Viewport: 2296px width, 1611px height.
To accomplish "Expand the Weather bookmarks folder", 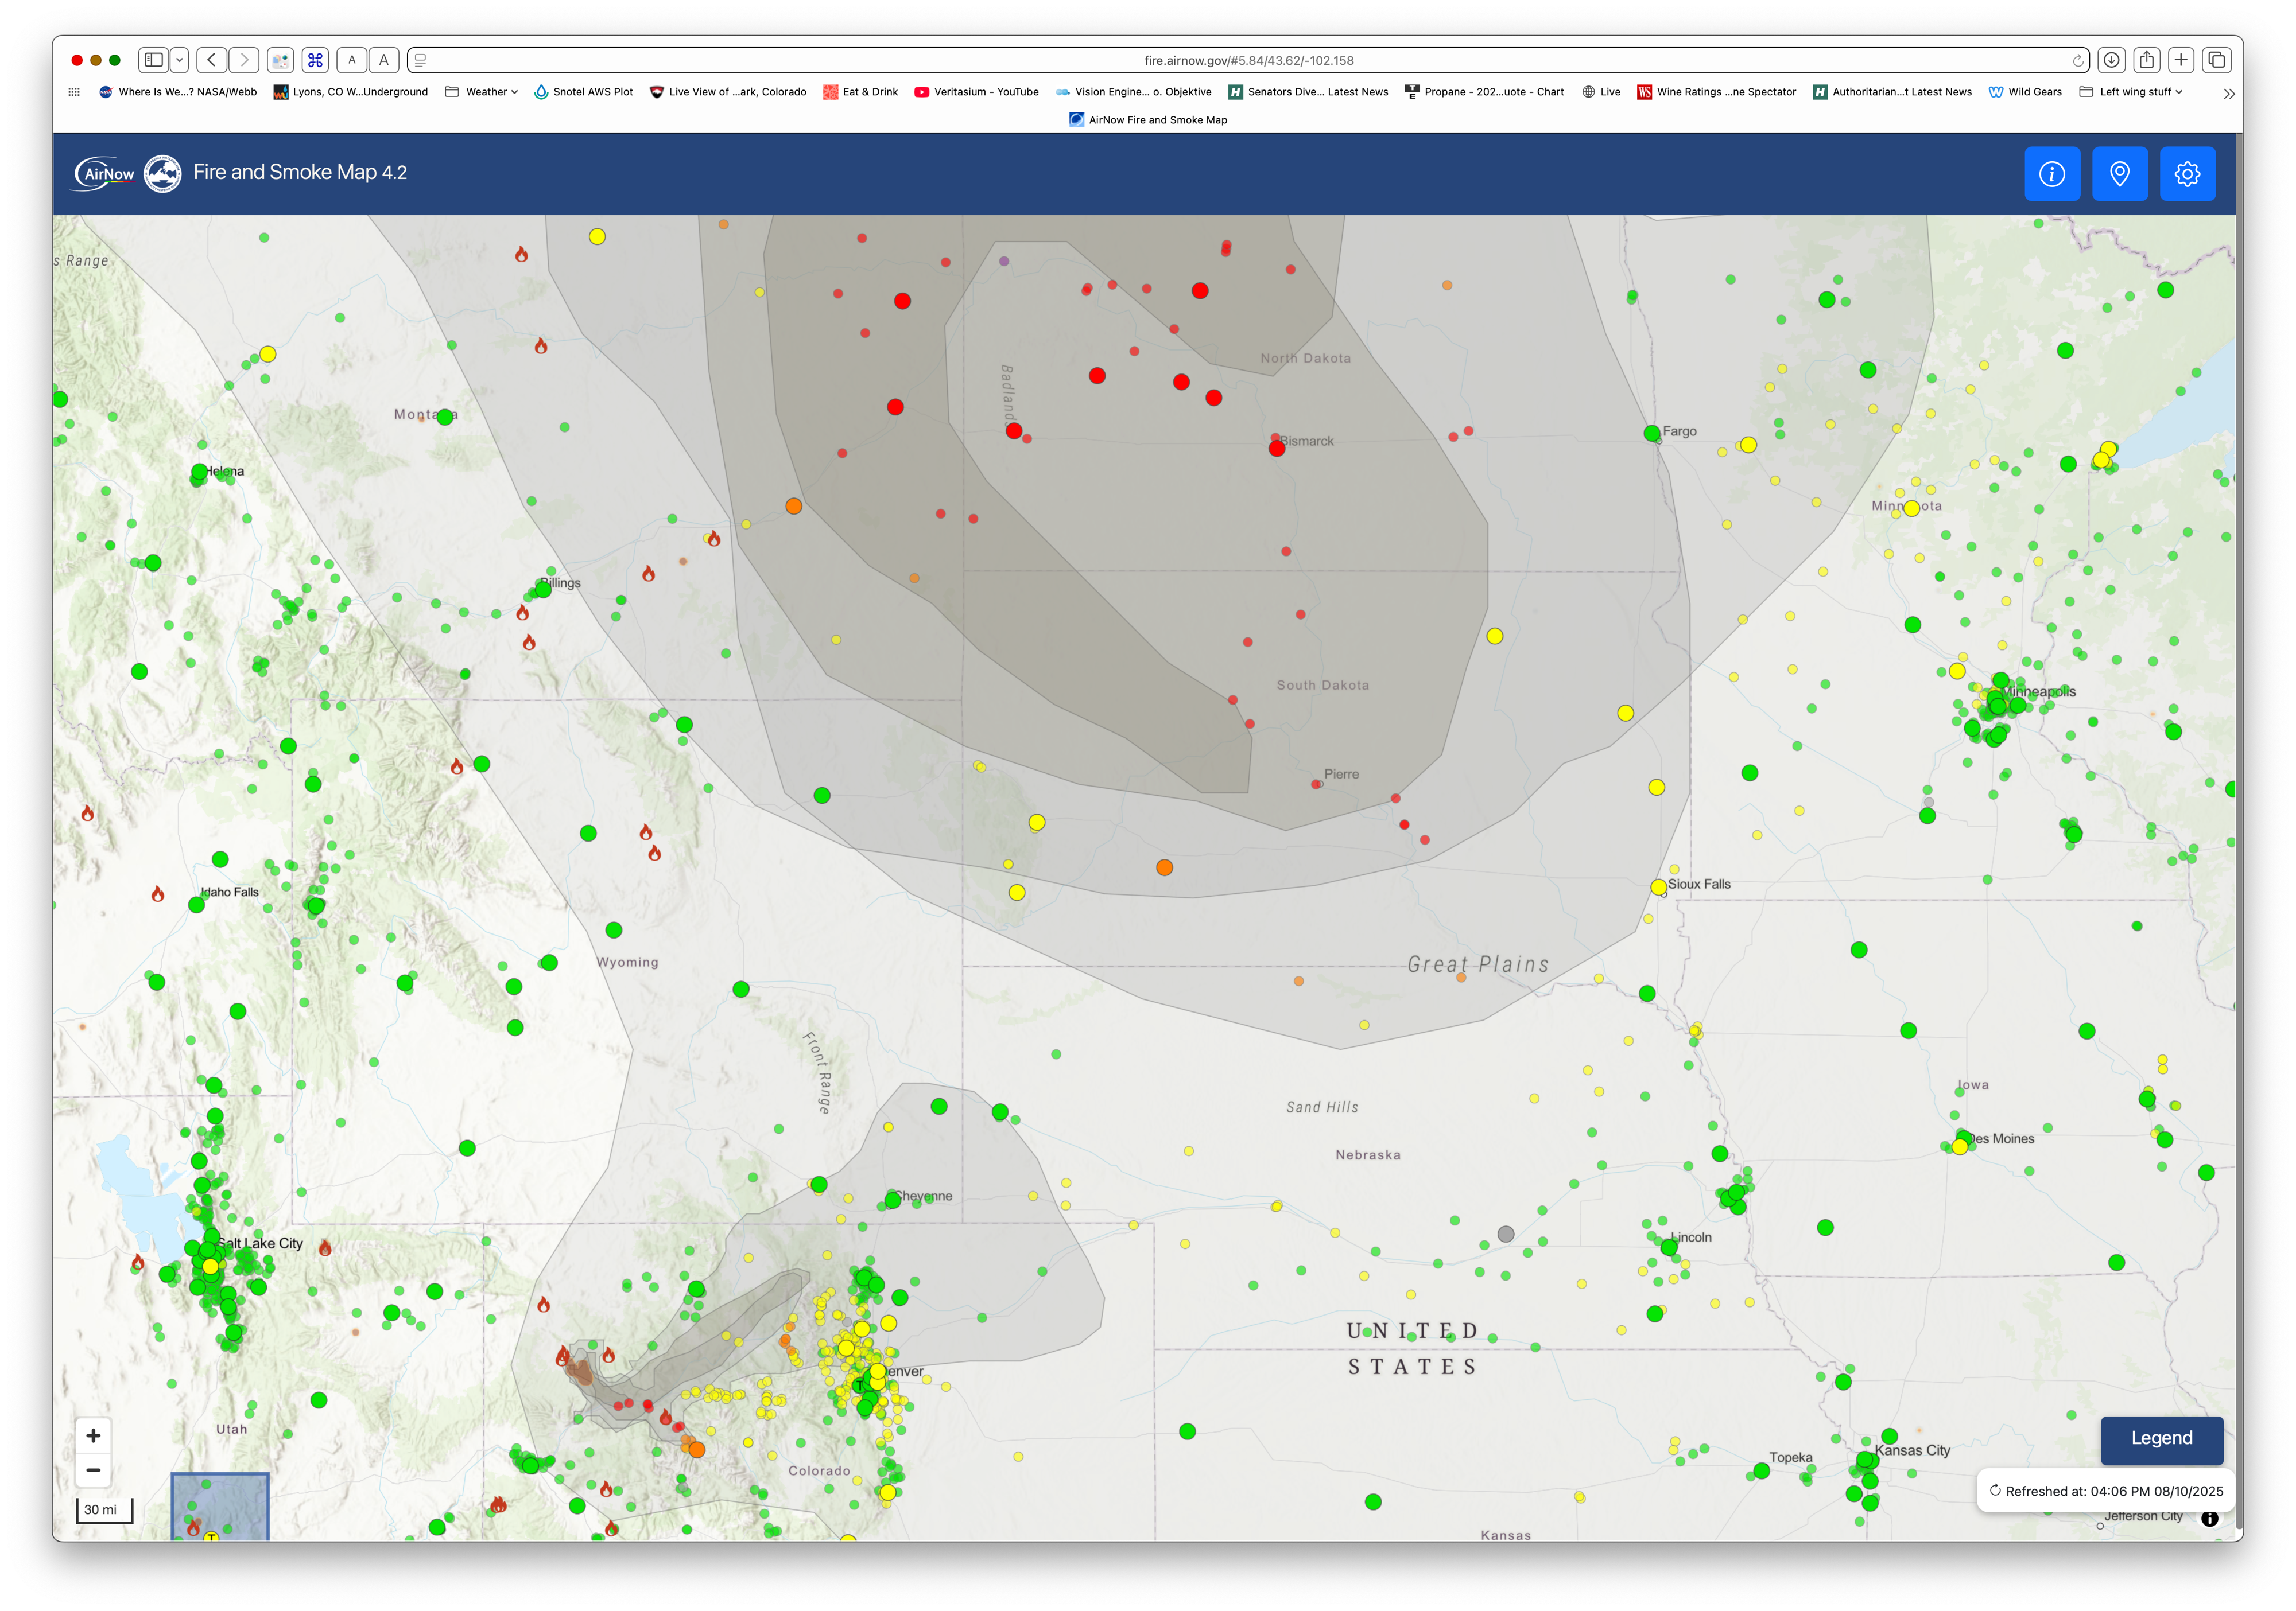I will point(486,92).
